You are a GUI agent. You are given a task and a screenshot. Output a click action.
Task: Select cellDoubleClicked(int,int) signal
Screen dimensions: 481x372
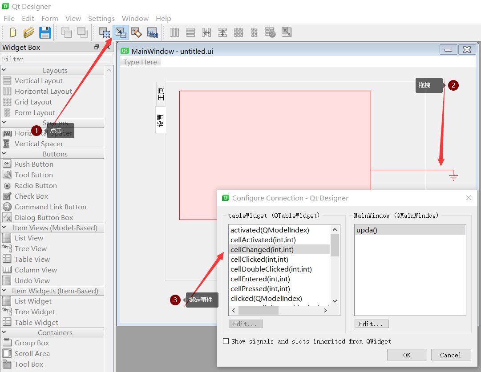(x=279, y=269)
